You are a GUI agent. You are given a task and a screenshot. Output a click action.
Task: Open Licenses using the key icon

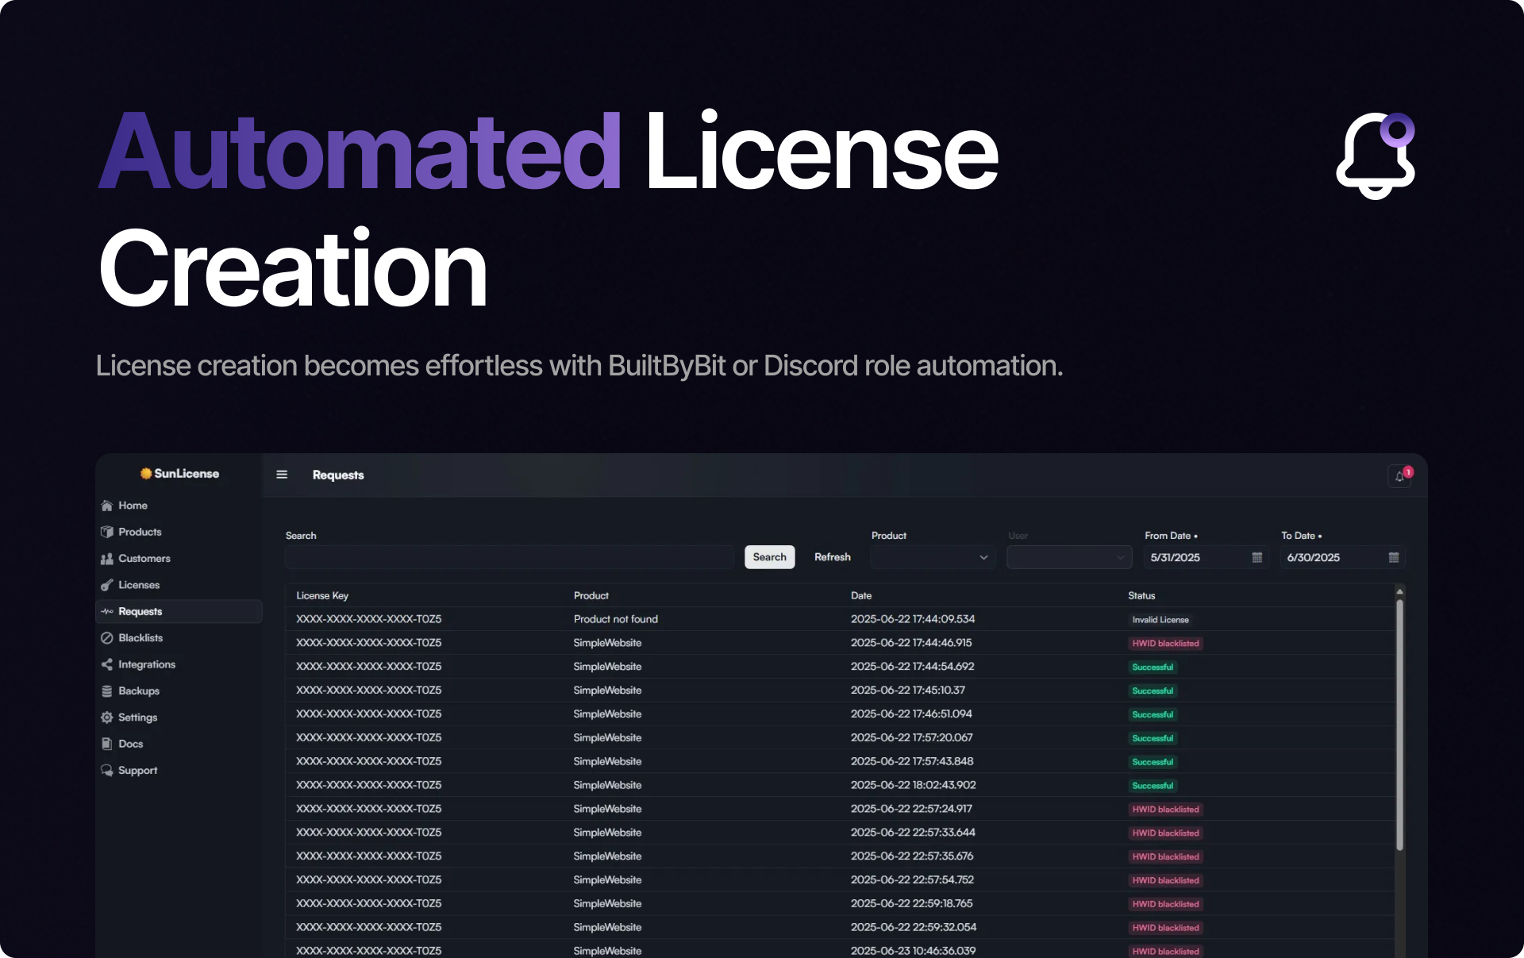[x=107, y=585]
